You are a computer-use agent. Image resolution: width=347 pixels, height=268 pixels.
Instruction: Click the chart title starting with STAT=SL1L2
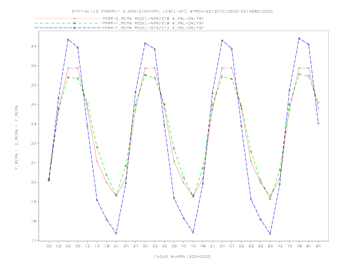pyautogui.click(x=172, y=11)
